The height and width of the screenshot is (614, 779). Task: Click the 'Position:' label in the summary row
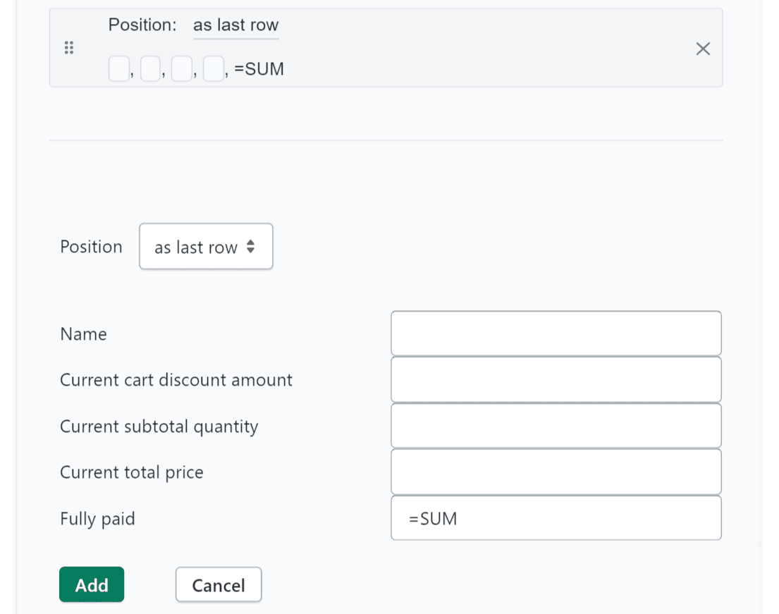point(142,25)
